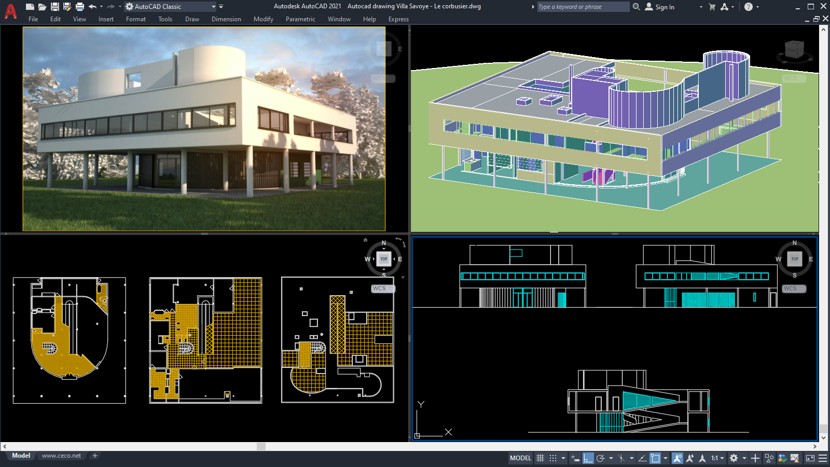Click the annotation monitor plus icon
The height and width of the screenshot is (467, 830).
[755, 458]
